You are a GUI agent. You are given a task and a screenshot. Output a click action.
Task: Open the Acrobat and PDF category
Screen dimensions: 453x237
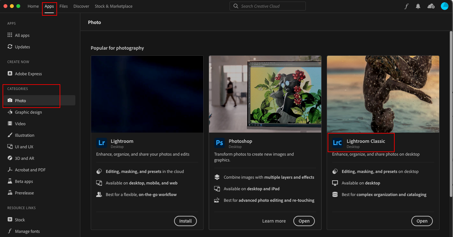(x=30, y=169)
